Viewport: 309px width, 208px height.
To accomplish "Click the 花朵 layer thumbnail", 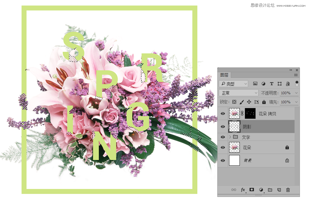I will (x=234, y=147).
